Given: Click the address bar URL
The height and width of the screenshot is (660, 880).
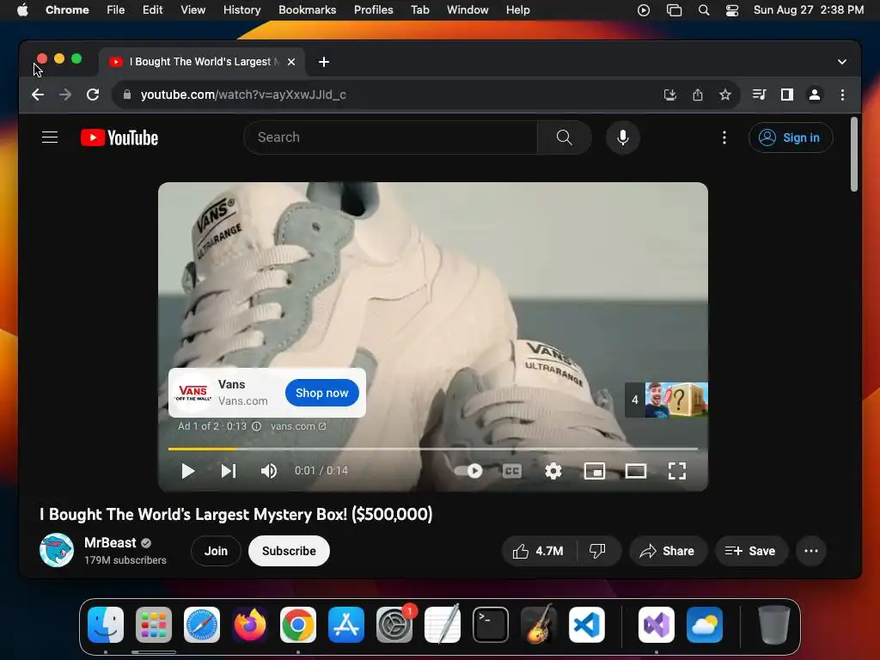Looking at the screenshot, I should click(243, 95).
